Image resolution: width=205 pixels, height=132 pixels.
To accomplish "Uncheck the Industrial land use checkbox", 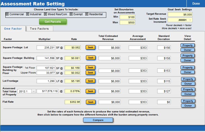I will point(28,14).
